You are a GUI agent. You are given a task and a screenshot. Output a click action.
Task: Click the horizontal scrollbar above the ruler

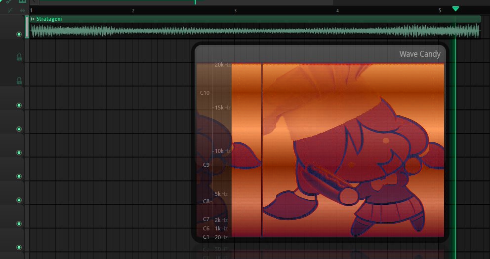tap(186, 2)
